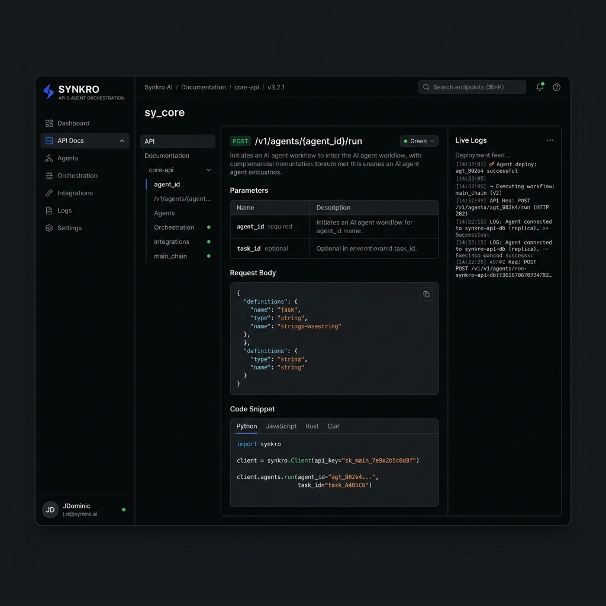This screenshot has width=606, height=606.
Task: Click the API Docs sidebar icon
Action: point(49,141)
